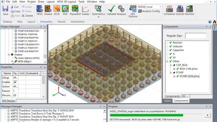Click the Undo button
The width and height of the screenshot is (217, 122).
tap(27, 7)
